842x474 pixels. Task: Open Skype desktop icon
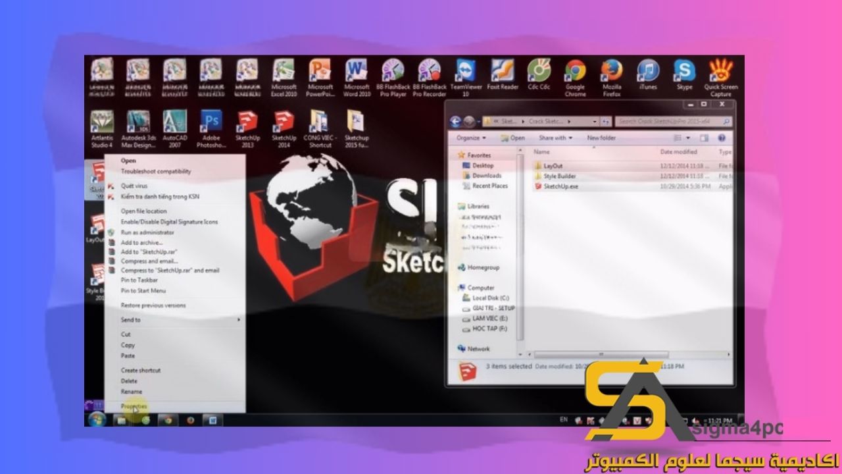(684, 74)
